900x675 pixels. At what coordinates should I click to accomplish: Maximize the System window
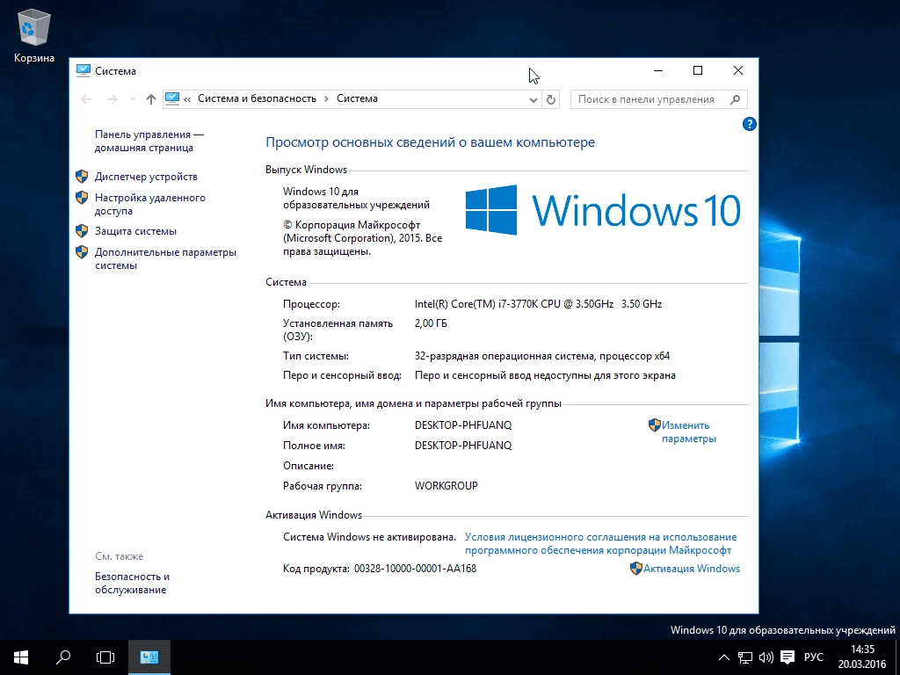[x=698, y=70]
